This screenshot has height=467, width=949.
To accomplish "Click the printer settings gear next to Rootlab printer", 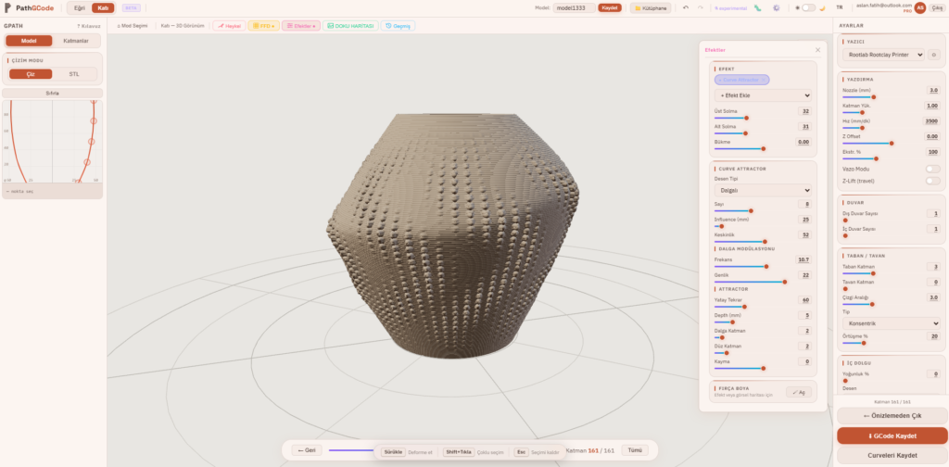I will (933, 55).
